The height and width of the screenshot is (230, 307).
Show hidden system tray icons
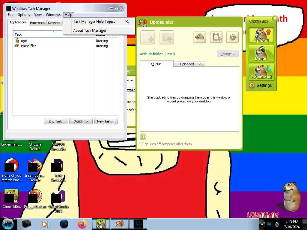(x=262, y=224)
